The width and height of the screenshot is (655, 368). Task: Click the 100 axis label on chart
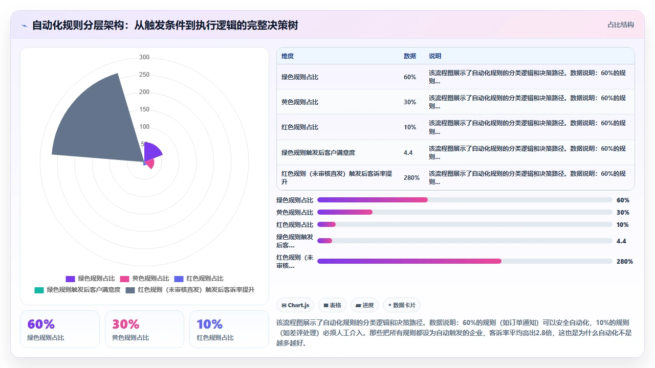[x=144, y=127]
